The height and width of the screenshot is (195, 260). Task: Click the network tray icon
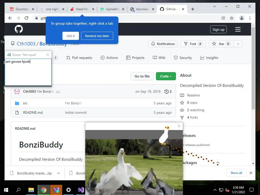221,190
